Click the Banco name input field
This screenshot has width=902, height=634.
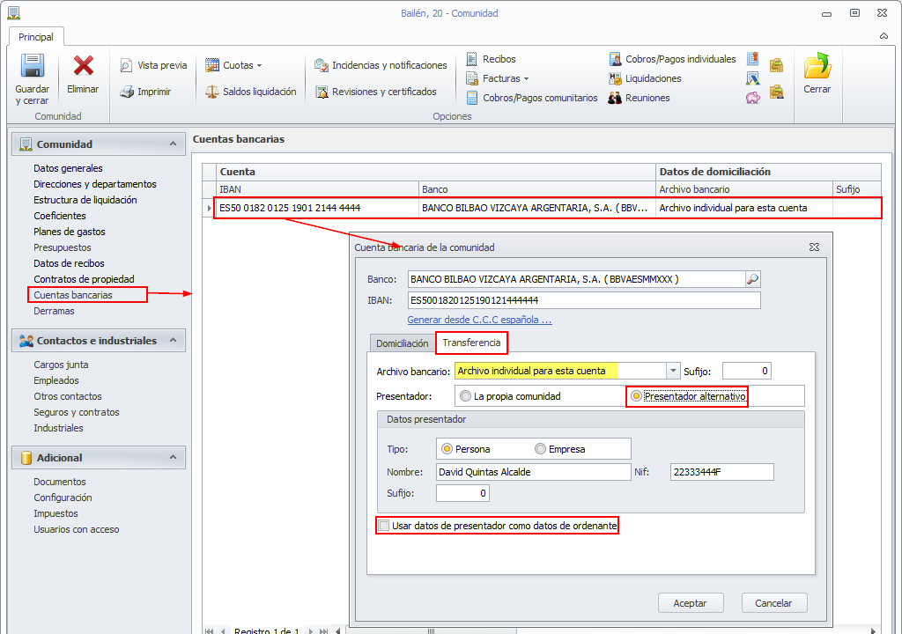(x=576, y=279)
